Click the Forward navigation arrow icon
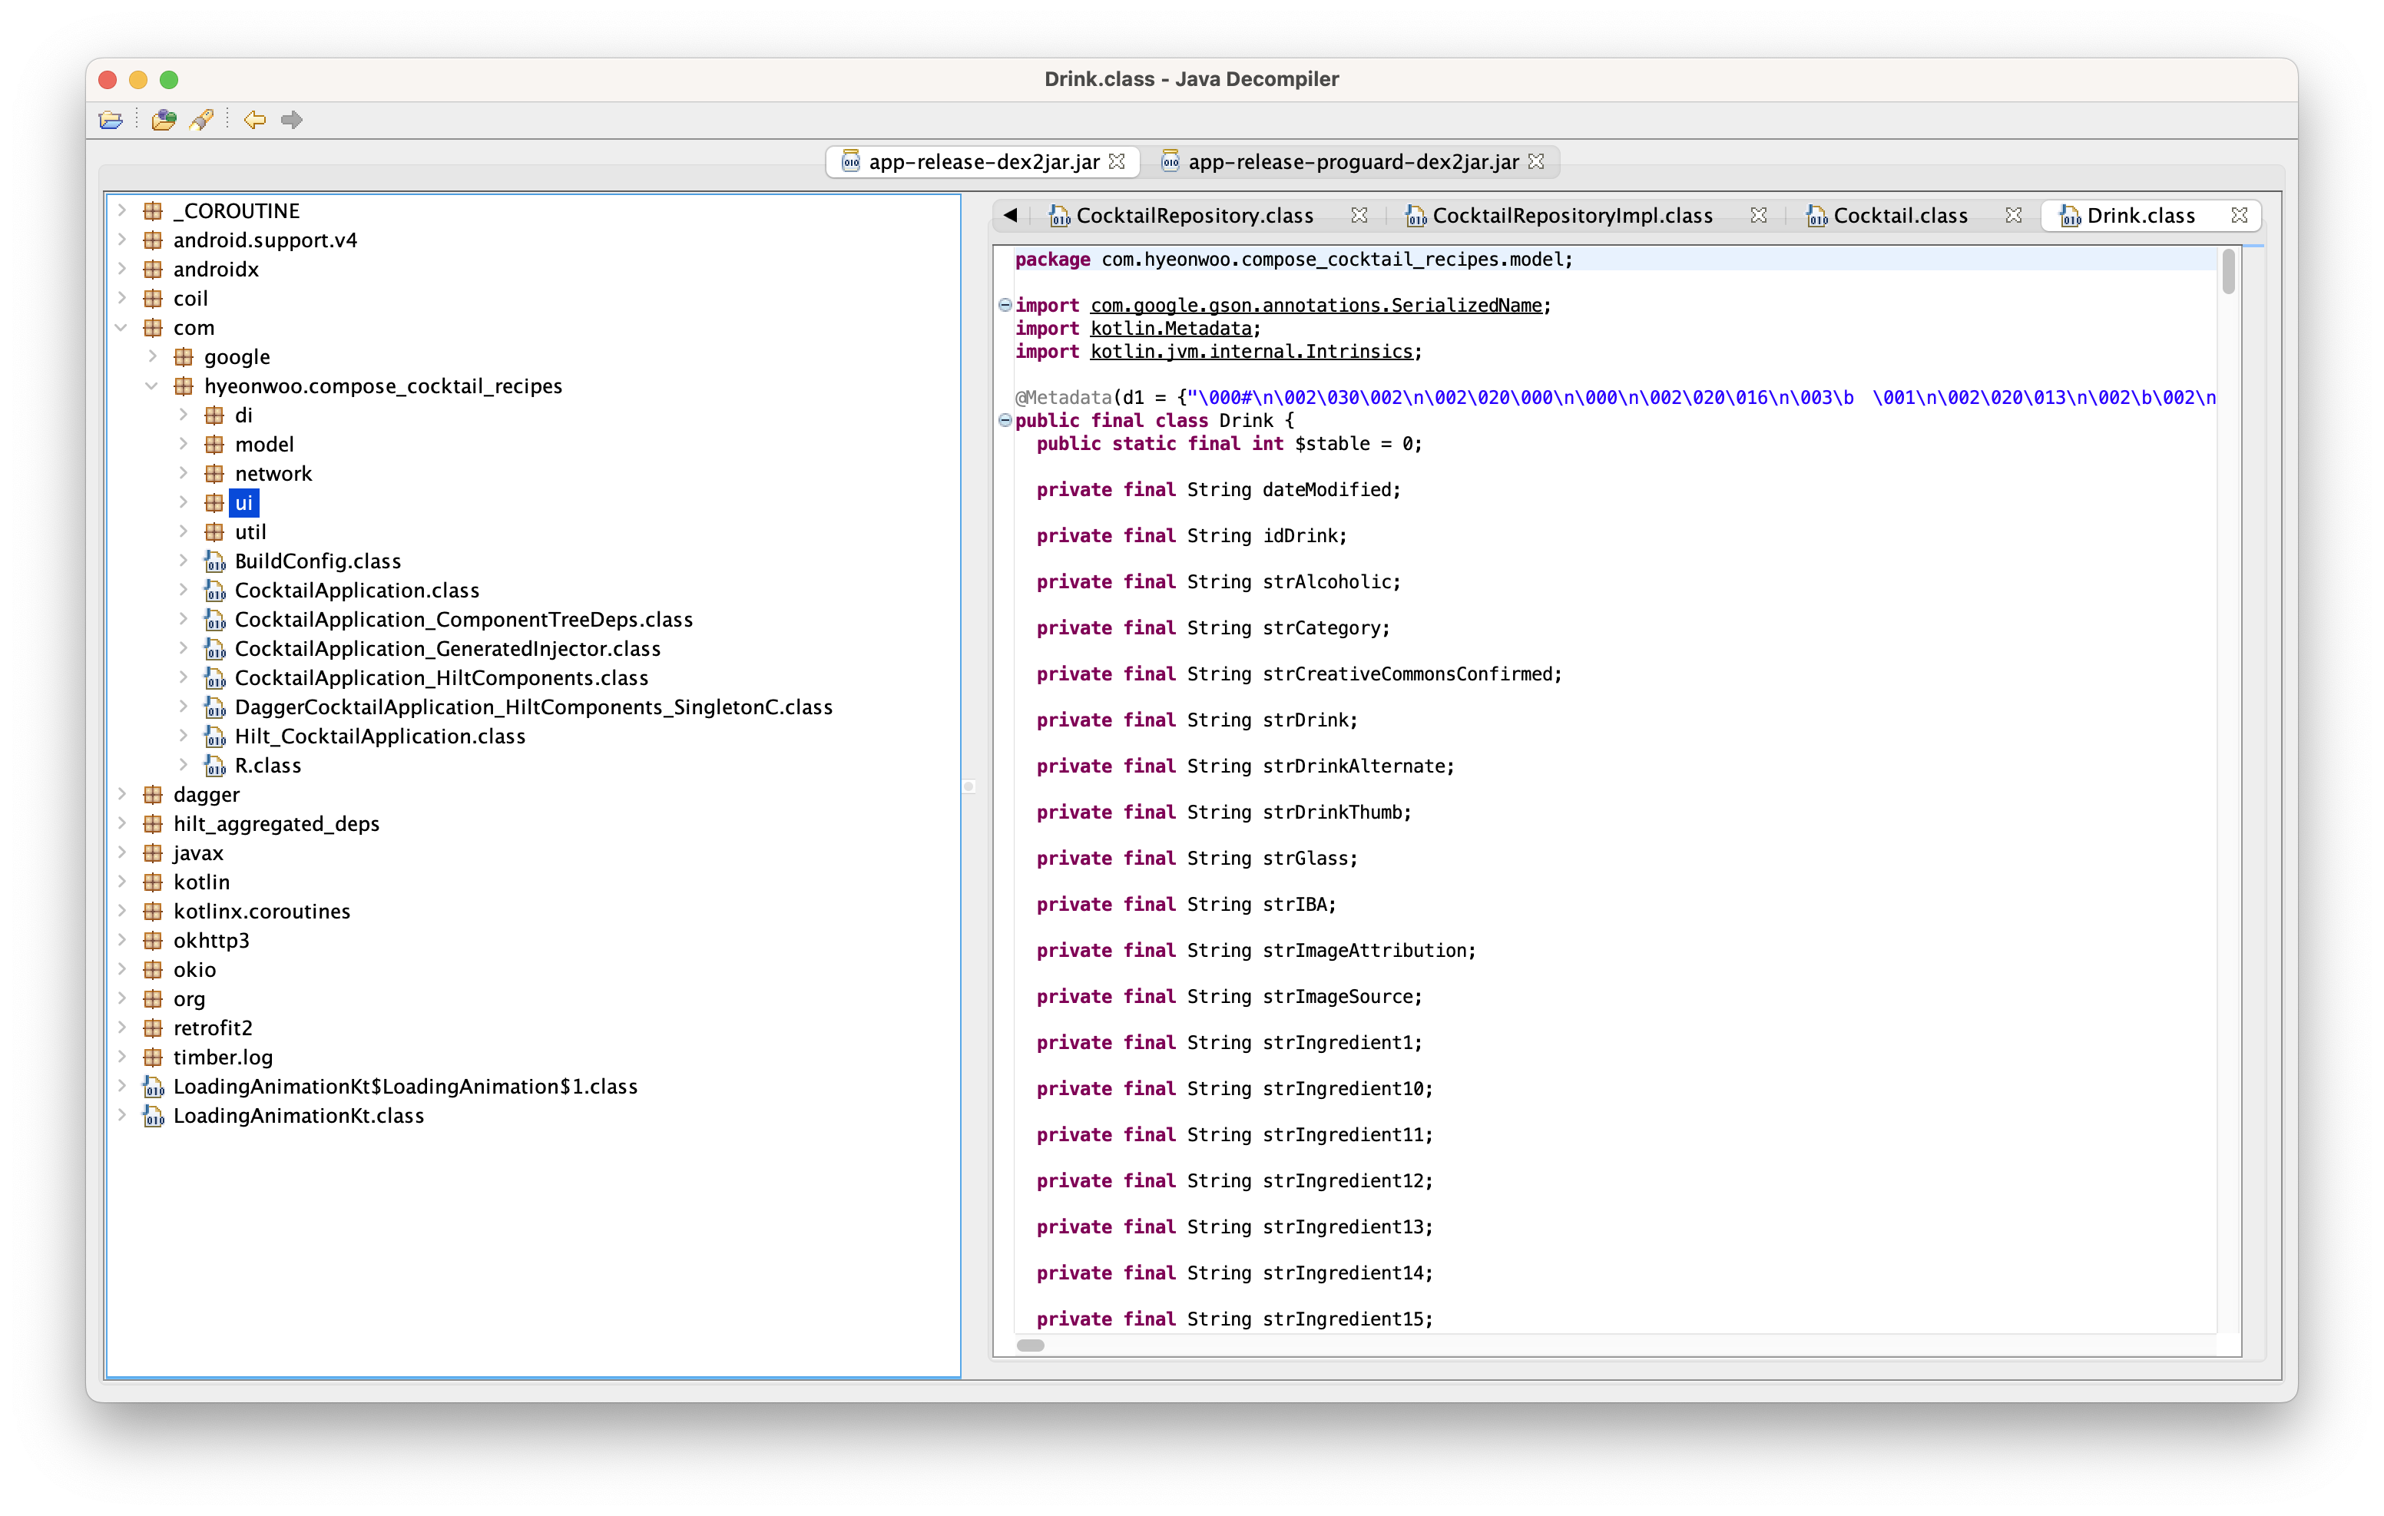This screenshot has width=2384, height=1516. (291, 120)
